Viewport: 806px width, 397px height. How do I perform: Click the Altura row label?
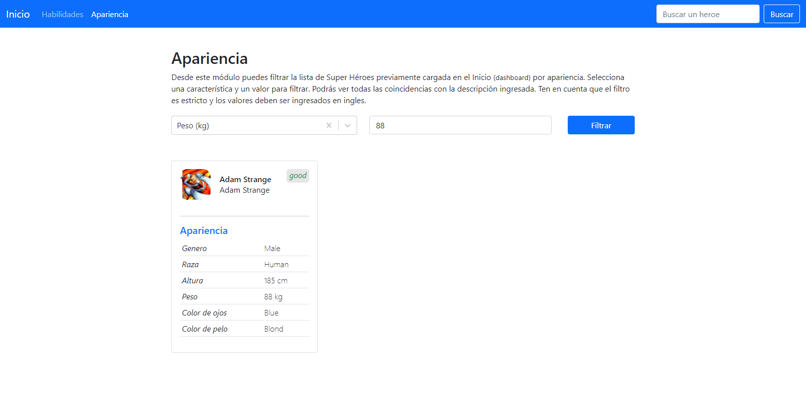coord(192,281)
